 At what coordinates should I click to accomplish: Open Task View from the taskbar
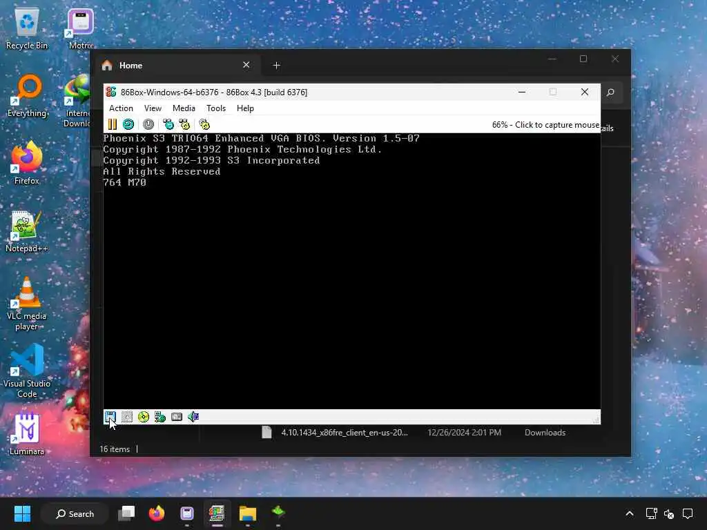tap(126, 513)
